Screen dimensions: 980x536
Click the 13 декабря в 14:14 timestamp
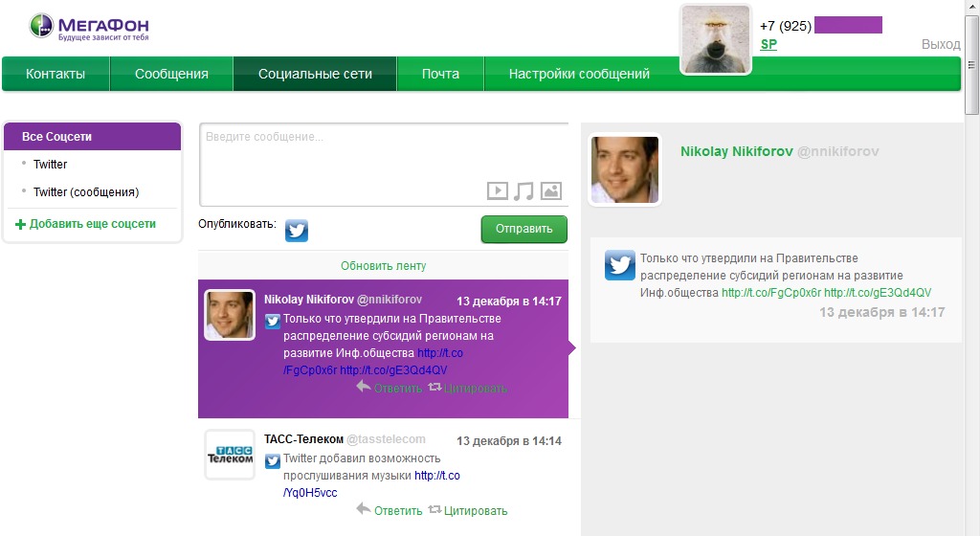click(x=509, y=441)
